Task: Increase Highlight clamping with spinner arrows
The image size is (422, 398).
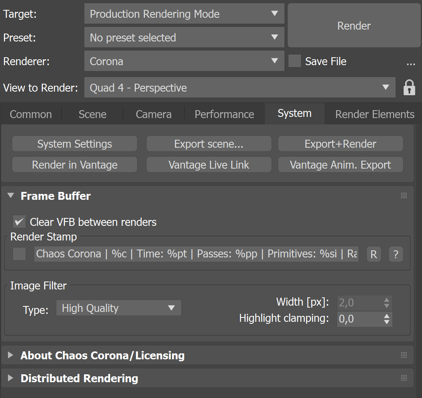Action: coord(387,316)
